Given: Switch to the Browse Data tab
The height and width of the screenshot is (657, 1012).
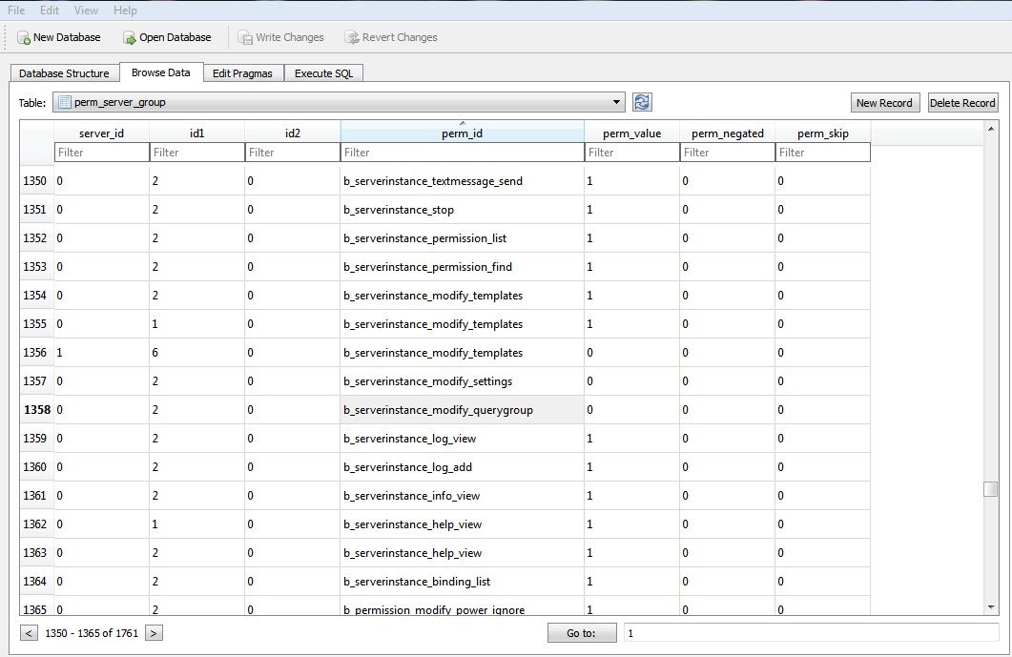Looking at the screenshot, I should click(161, 72).
